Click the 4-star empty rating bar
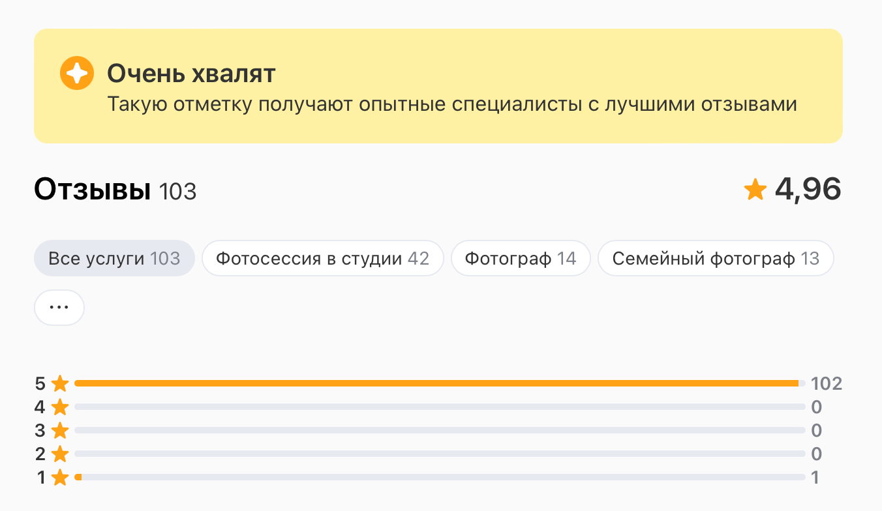The width and height of the screenshot is (882, 511). [x=440, y=407]
